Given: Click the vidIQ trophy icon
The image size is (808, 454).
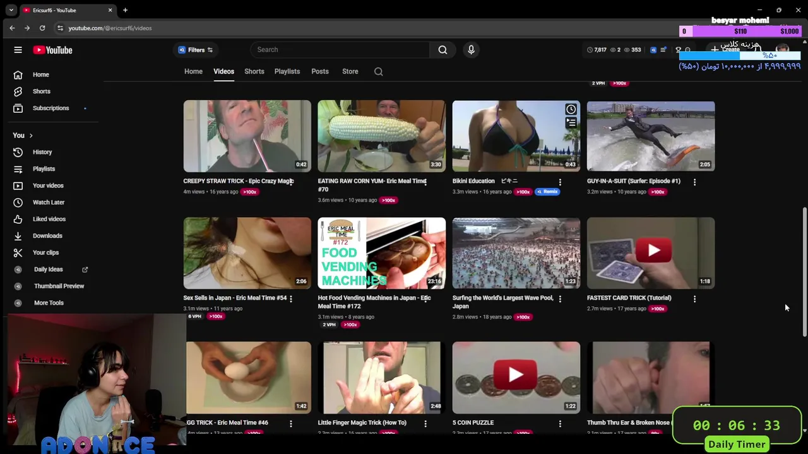Looking at the screenshot, I should pos(679,50).
